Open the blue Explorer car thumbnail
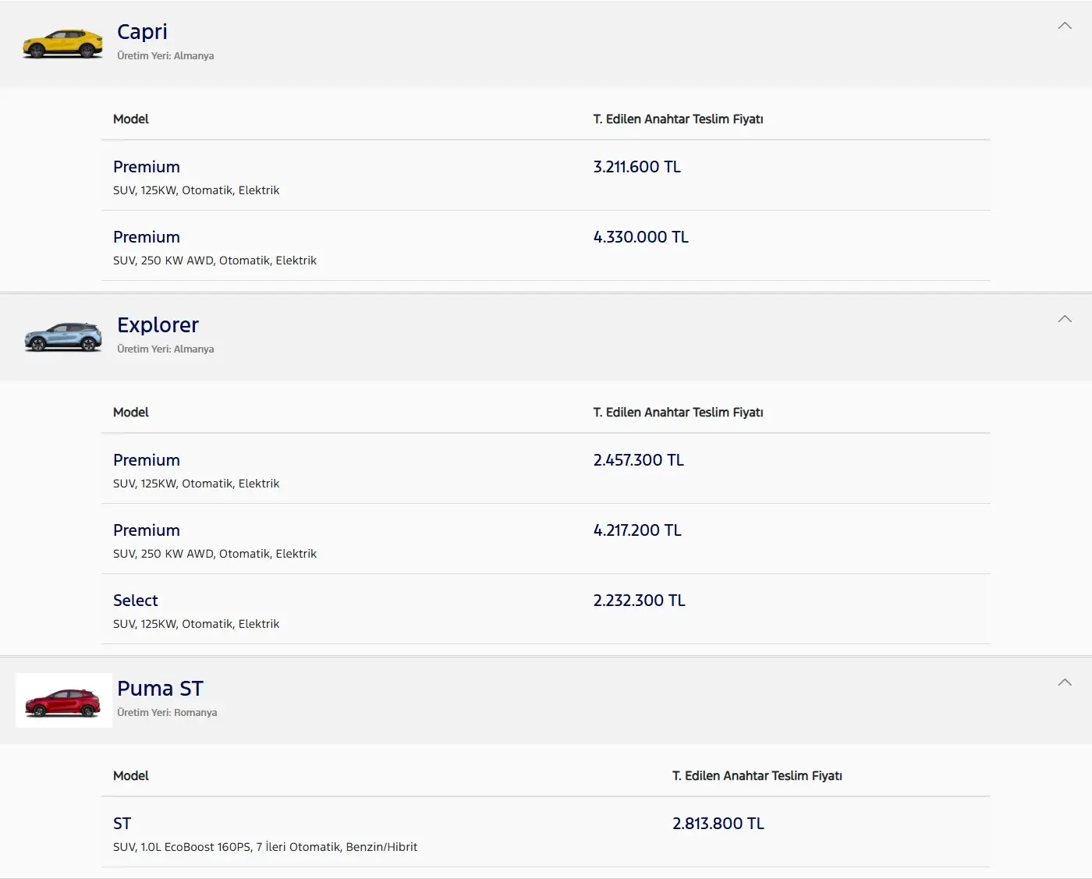Viewport: 1092px width, 879px height. [x=62, y=337]
